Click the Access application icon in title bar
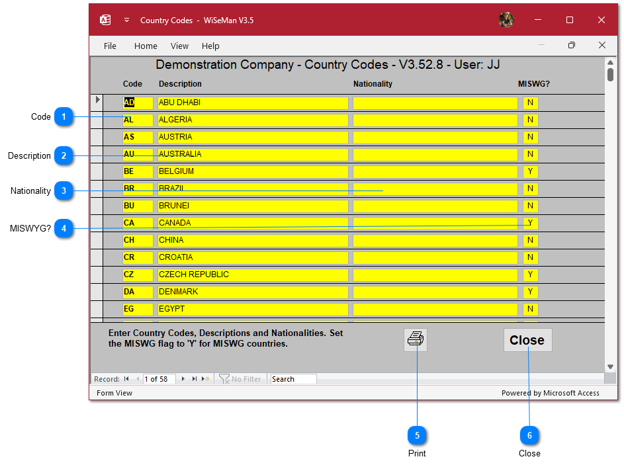Image resolution: width=624 pixels, height=469 pixels. tap(105, 20)
